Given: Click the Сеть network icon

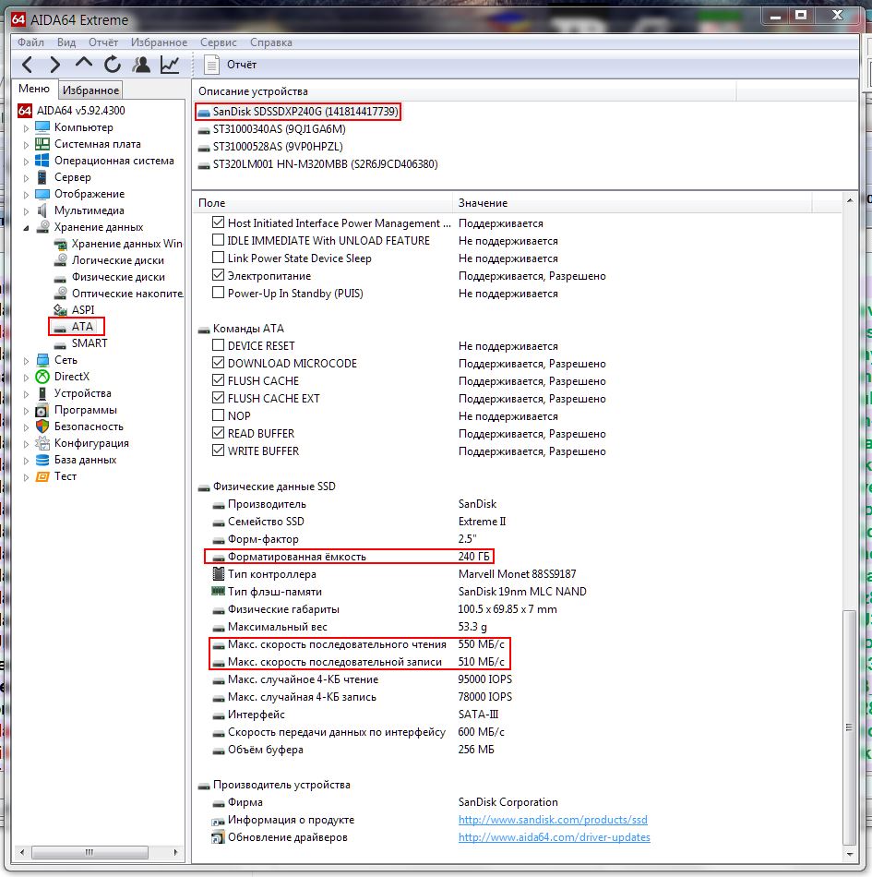Looking at the screenshot, I should click(42, 360).
